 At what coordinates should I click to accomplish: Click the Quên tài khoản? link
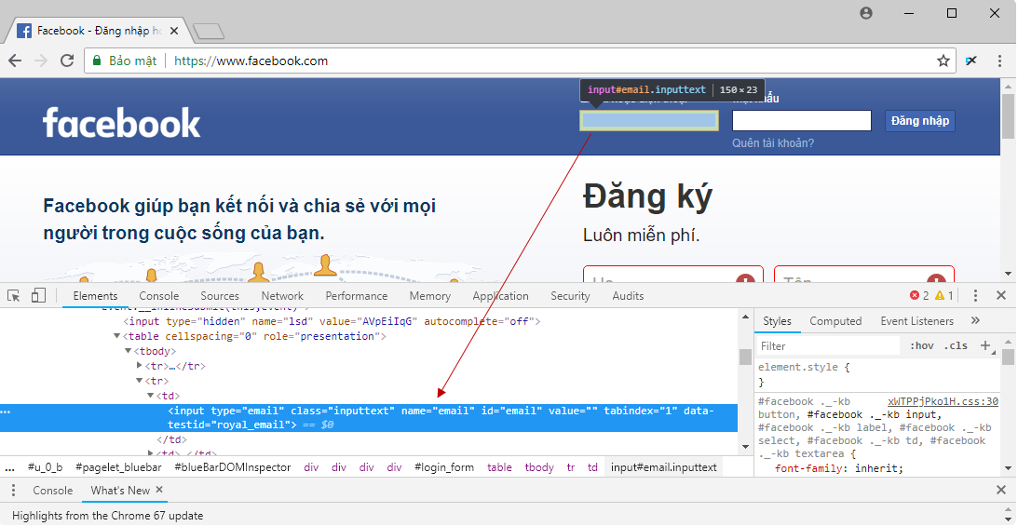point(773,142)
